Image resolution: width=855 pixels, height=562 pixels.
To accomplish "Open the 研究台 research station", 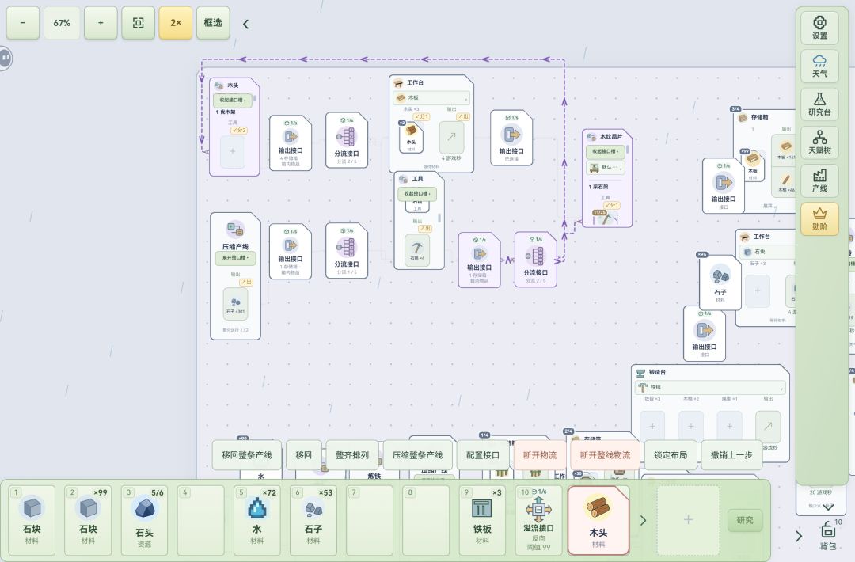I will point(819,104).
